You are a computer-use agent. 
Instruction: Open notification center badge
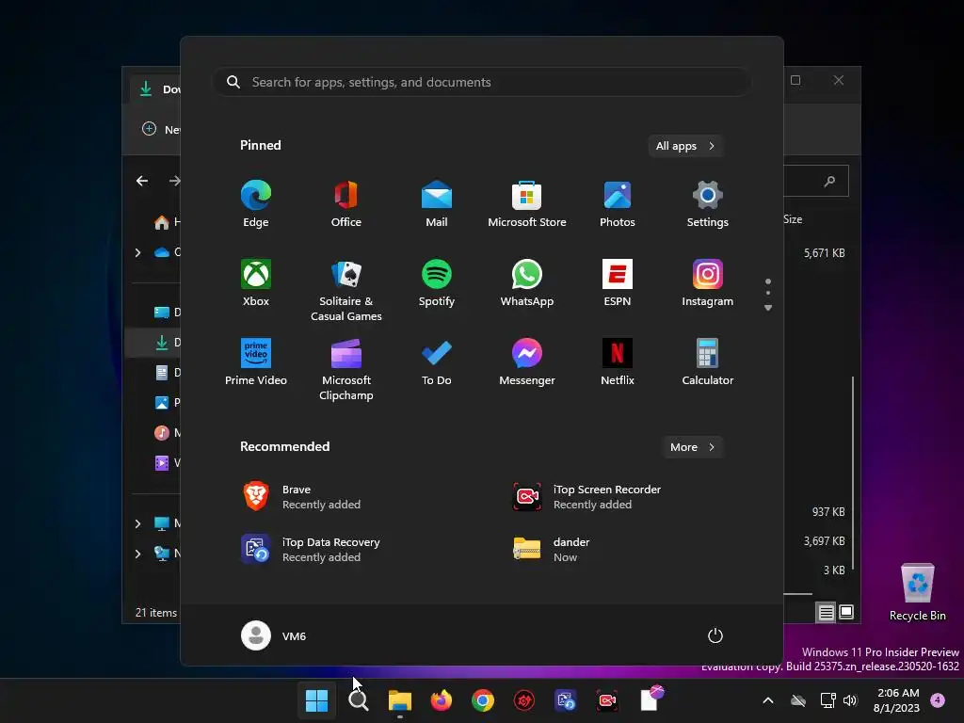pyautogui.click(x=938, y=699)
